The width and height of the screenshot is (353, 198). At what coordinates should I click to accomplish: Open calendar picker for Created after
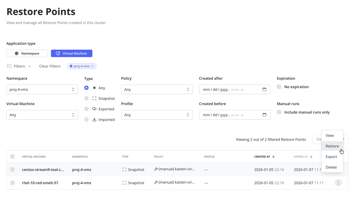[x=264, y=89]
